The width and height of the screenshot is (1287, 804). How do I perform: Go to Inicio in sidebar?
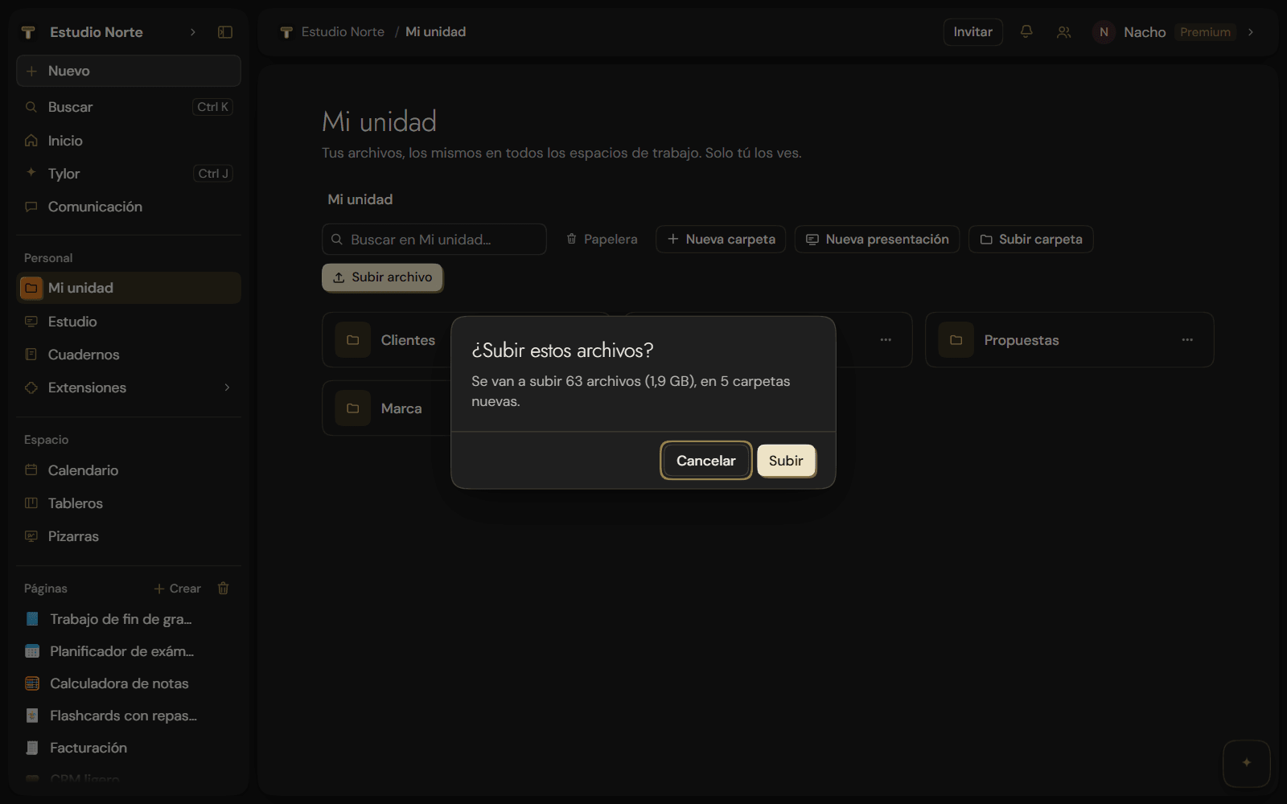129,141
